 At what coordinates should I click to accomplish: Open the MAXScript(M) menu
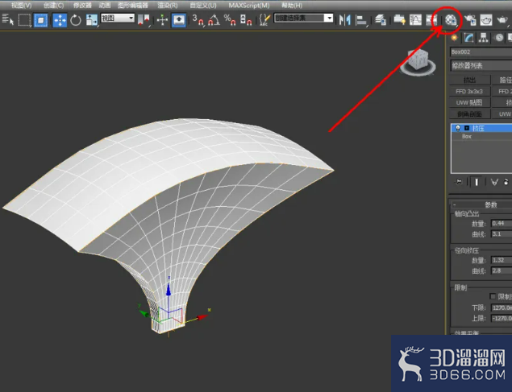pos(249,5)
